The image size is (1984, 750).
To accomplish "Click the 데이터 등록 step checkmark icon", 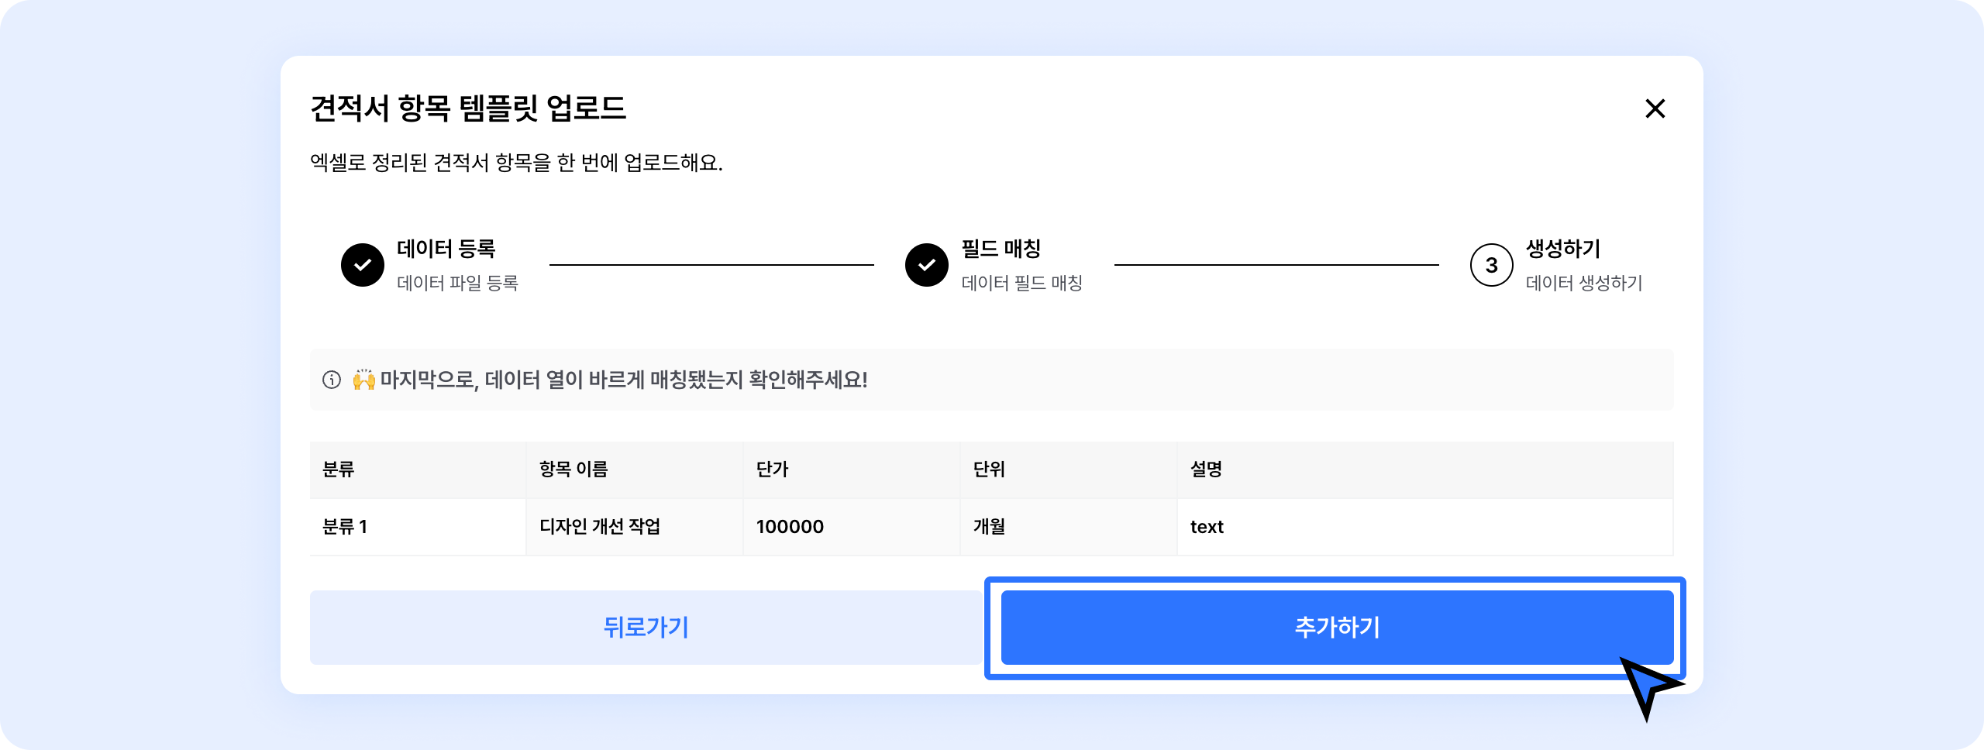I will pyautogui.click(x=363, y=265).
